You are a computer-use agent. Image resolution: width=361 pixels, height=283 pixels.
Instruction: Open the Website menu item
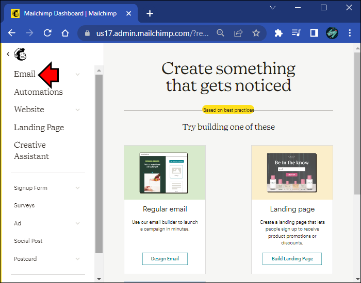coord(29,110)
